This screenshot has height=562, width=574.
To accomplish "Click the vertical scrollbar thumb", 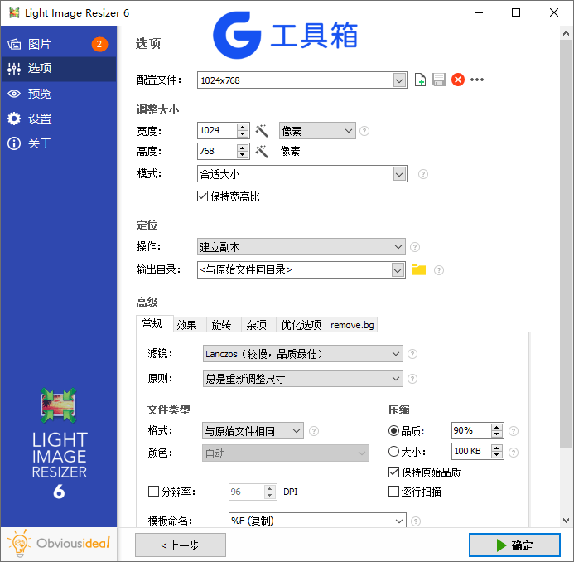I will coord(566,244).
